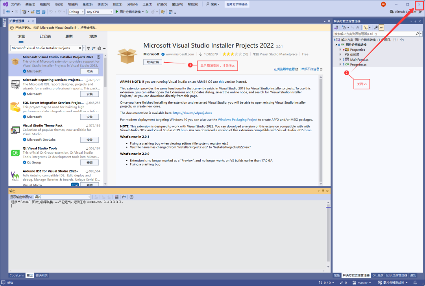Screen dimensions: 425x286
Task: Expand the Program.cs node
Action: (340, 64)
